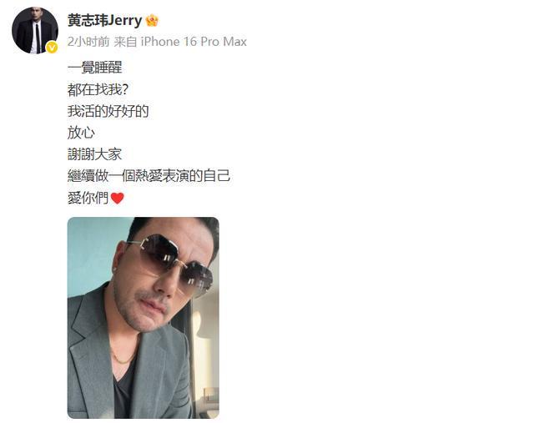Viewport: 534px width, 423px height.
Task: Click the post line 一覺睡醒
Action: pos(94,68)
